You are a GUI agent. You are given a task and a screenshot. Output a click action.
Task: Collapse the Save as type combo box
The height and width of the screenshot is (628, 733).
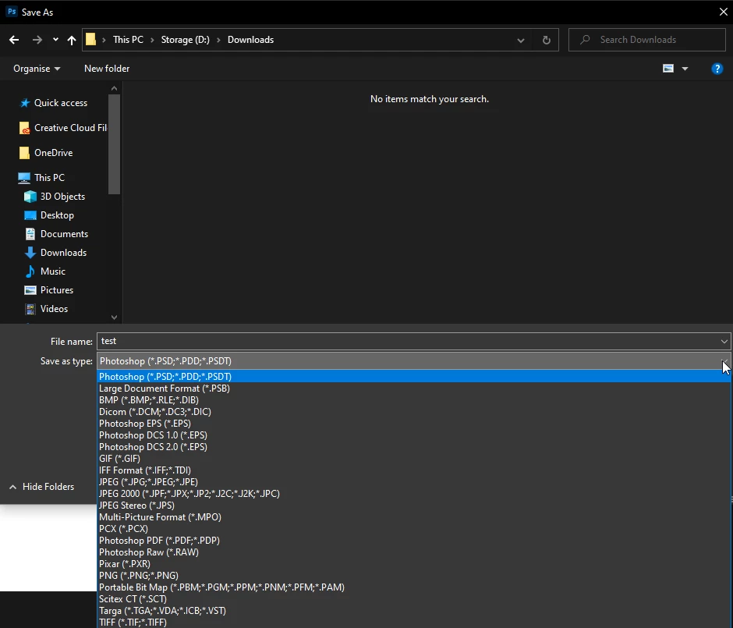pyautogui.click(x=413, y=361)
